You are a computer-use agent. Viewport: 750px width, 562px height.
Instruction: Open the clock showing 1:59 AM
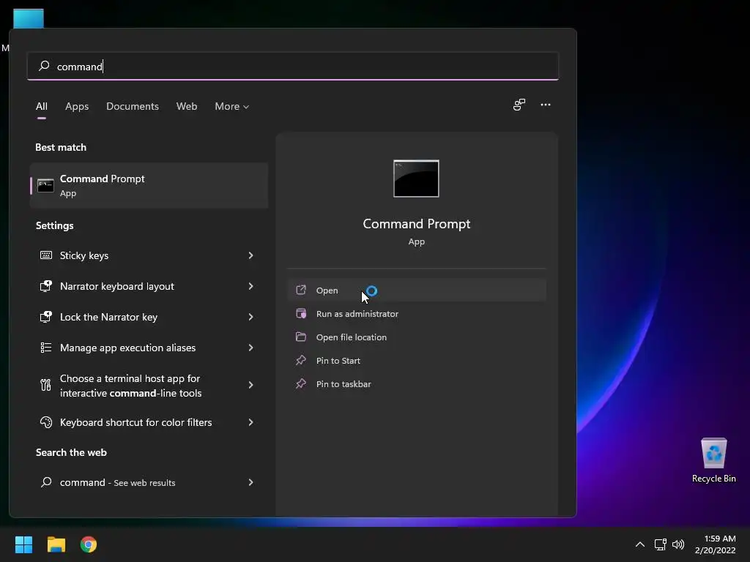[715, 544]
